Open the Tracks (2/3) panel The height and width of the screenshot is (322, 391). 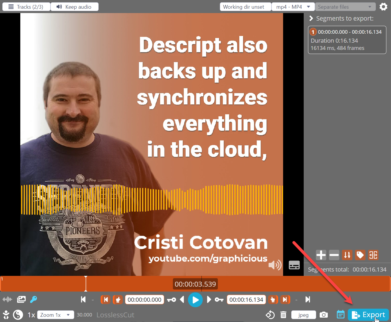pyautogui.click(x=26, y=7)
